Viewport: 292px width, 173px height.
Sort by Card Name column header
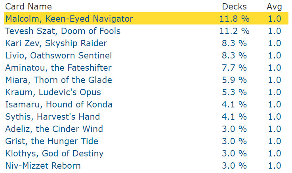coord(29,7)
